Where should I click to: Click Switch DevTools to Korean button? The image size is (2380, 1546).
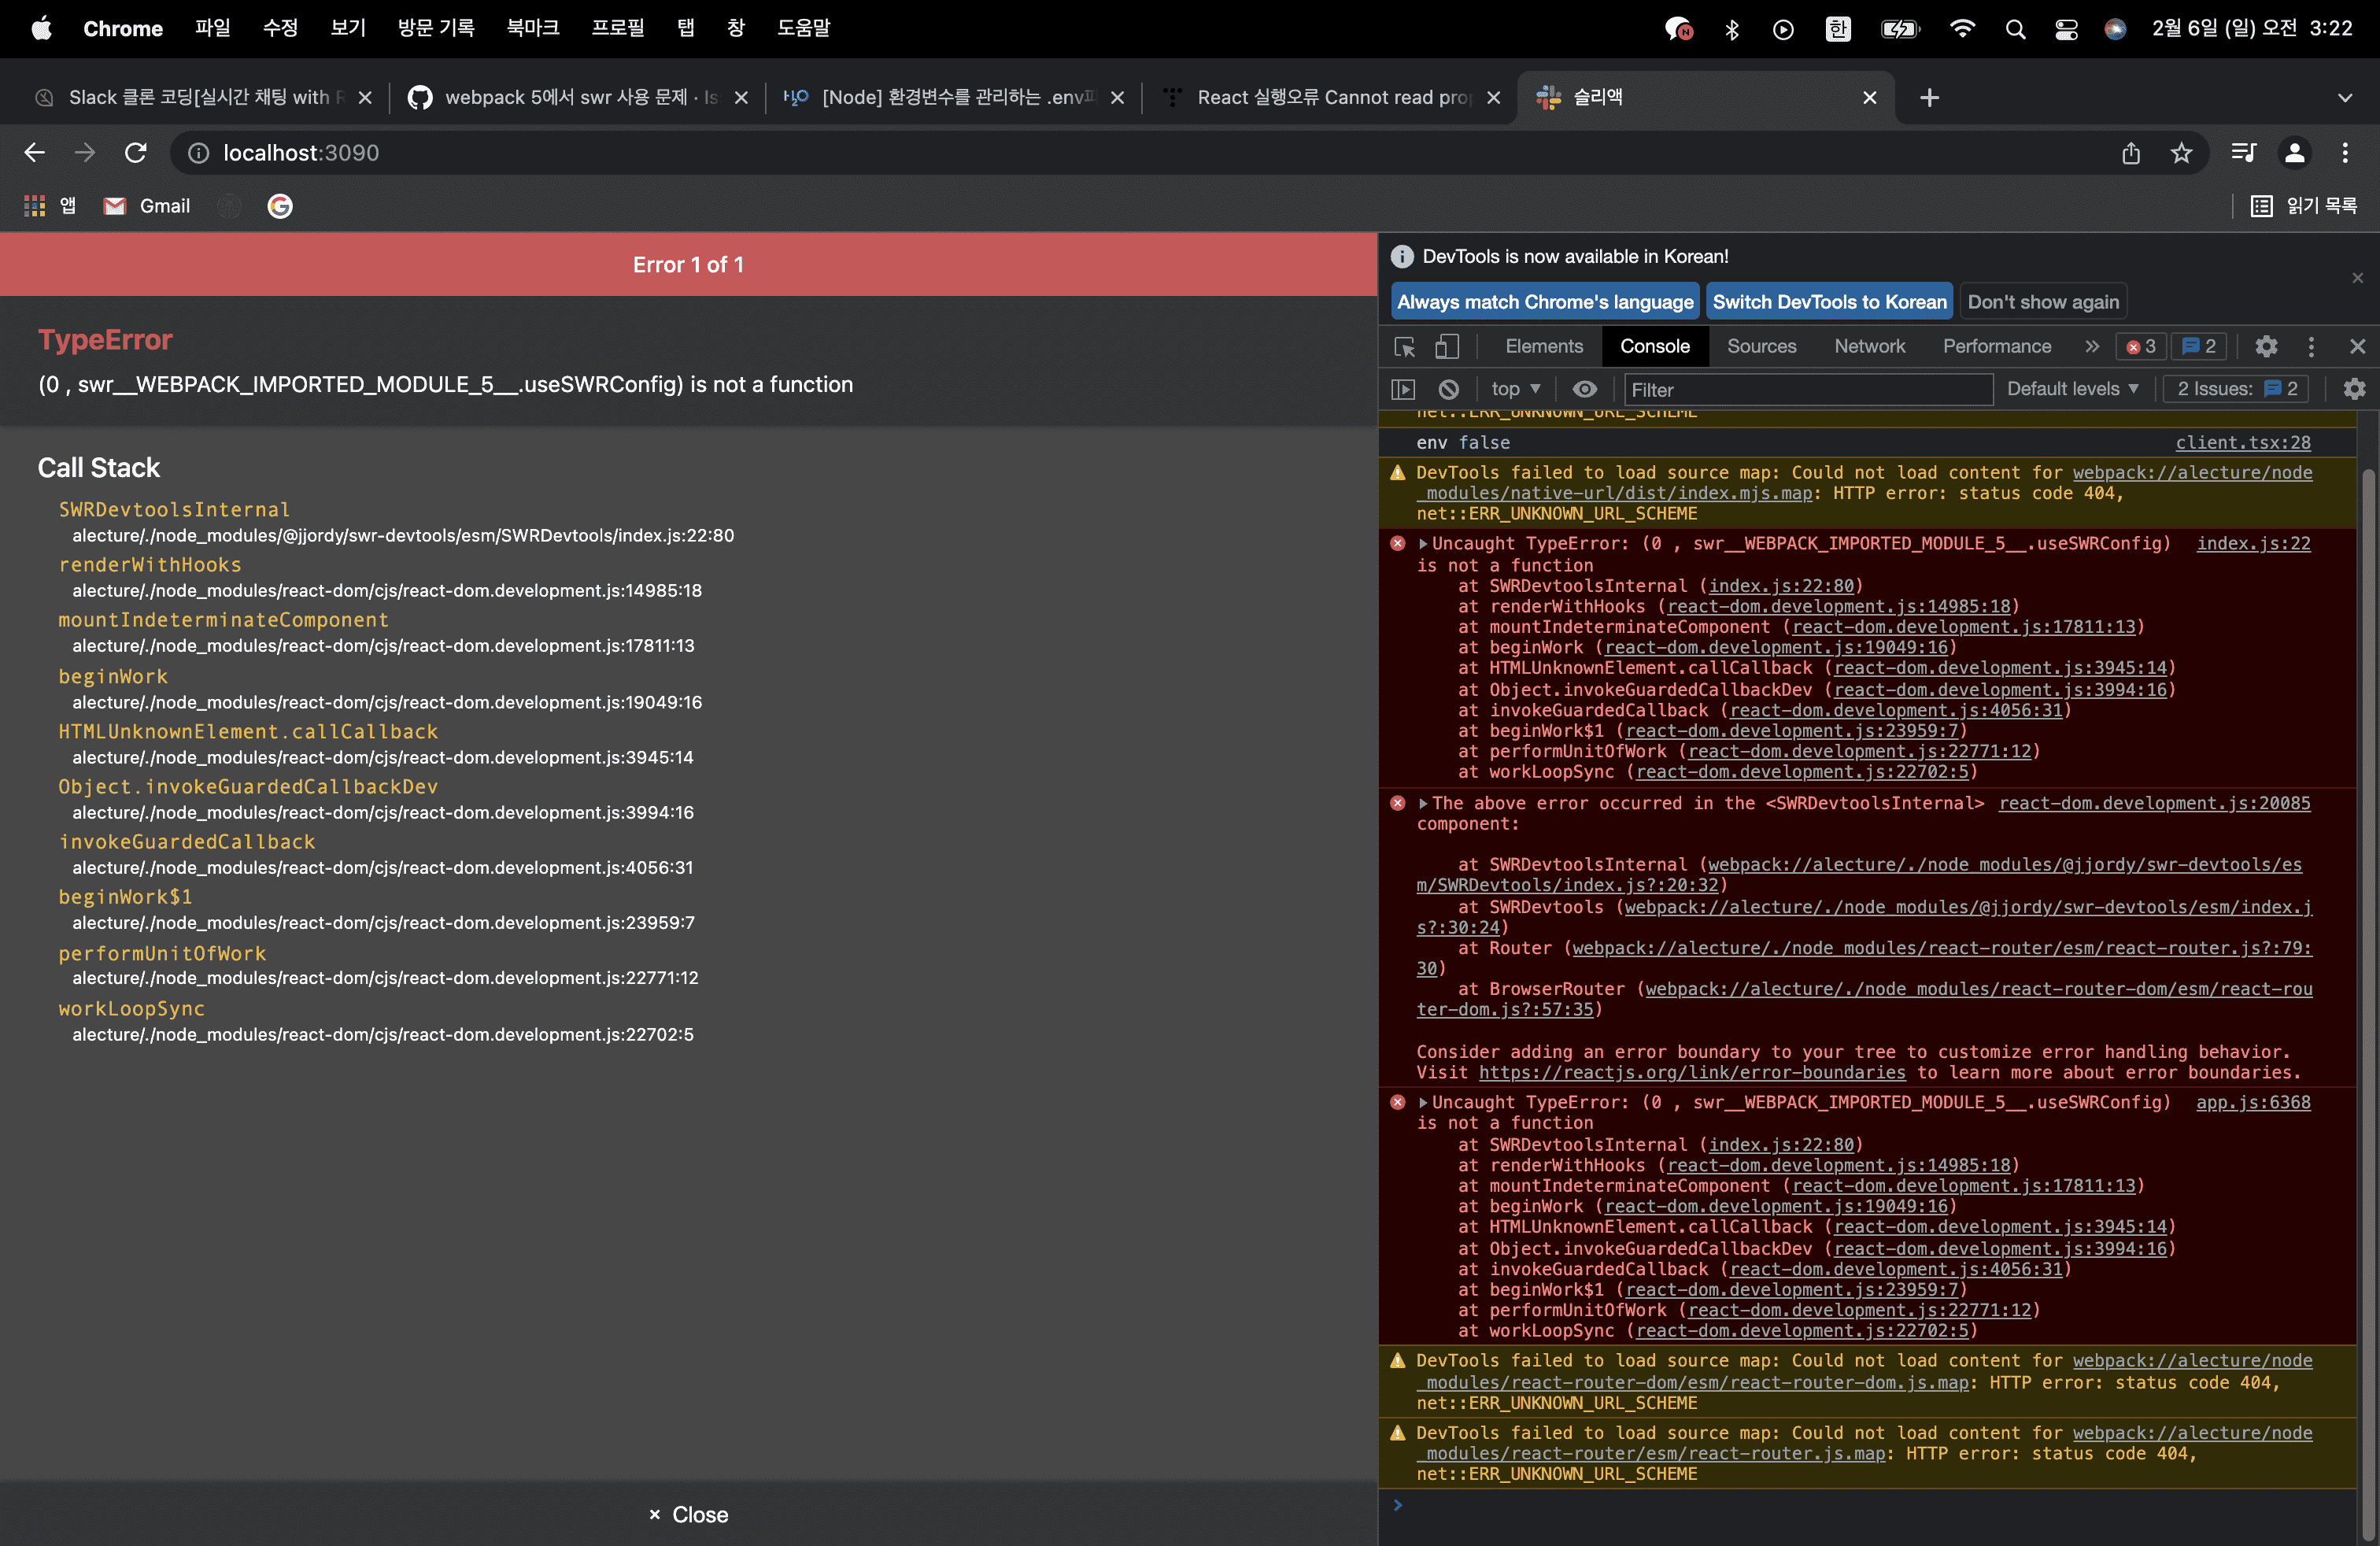click(x=1829, y=302)
